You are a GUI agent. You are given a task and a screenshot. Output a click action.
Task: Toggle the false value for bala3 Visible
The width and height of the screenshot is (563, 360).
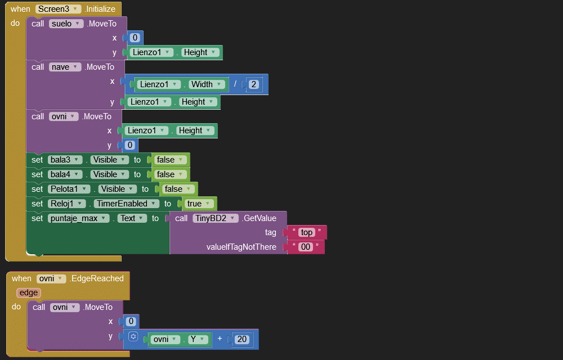tap(169, 160)
